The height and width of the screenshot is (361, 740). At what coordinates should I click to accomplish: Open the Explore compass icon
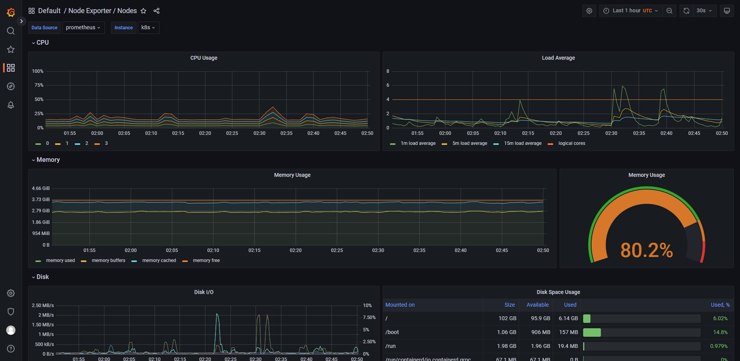click(x=11, y=86)
